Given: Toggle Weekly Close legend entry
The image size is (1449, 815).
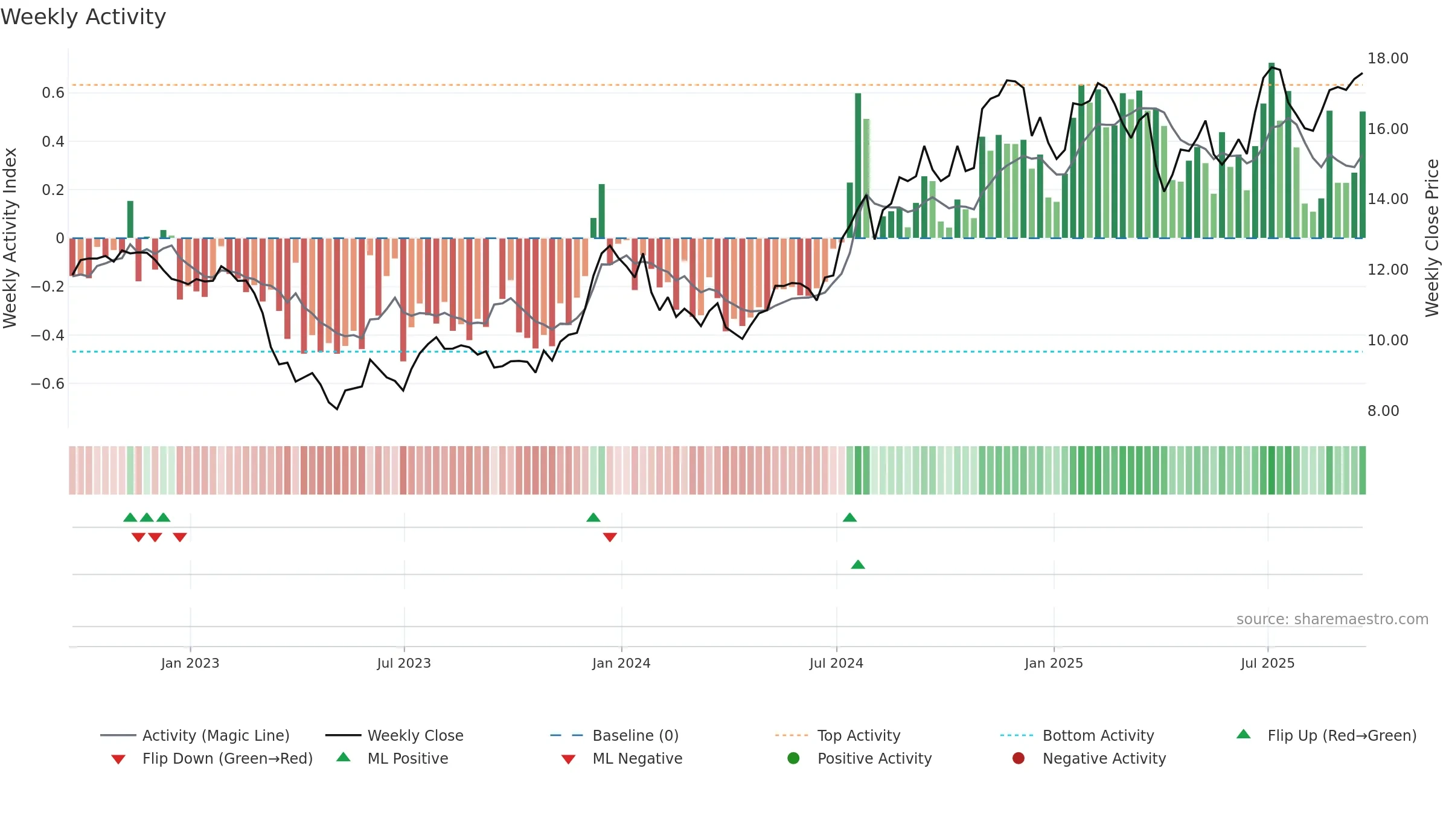Looking at the screenshot, I should tap(394, 735).
